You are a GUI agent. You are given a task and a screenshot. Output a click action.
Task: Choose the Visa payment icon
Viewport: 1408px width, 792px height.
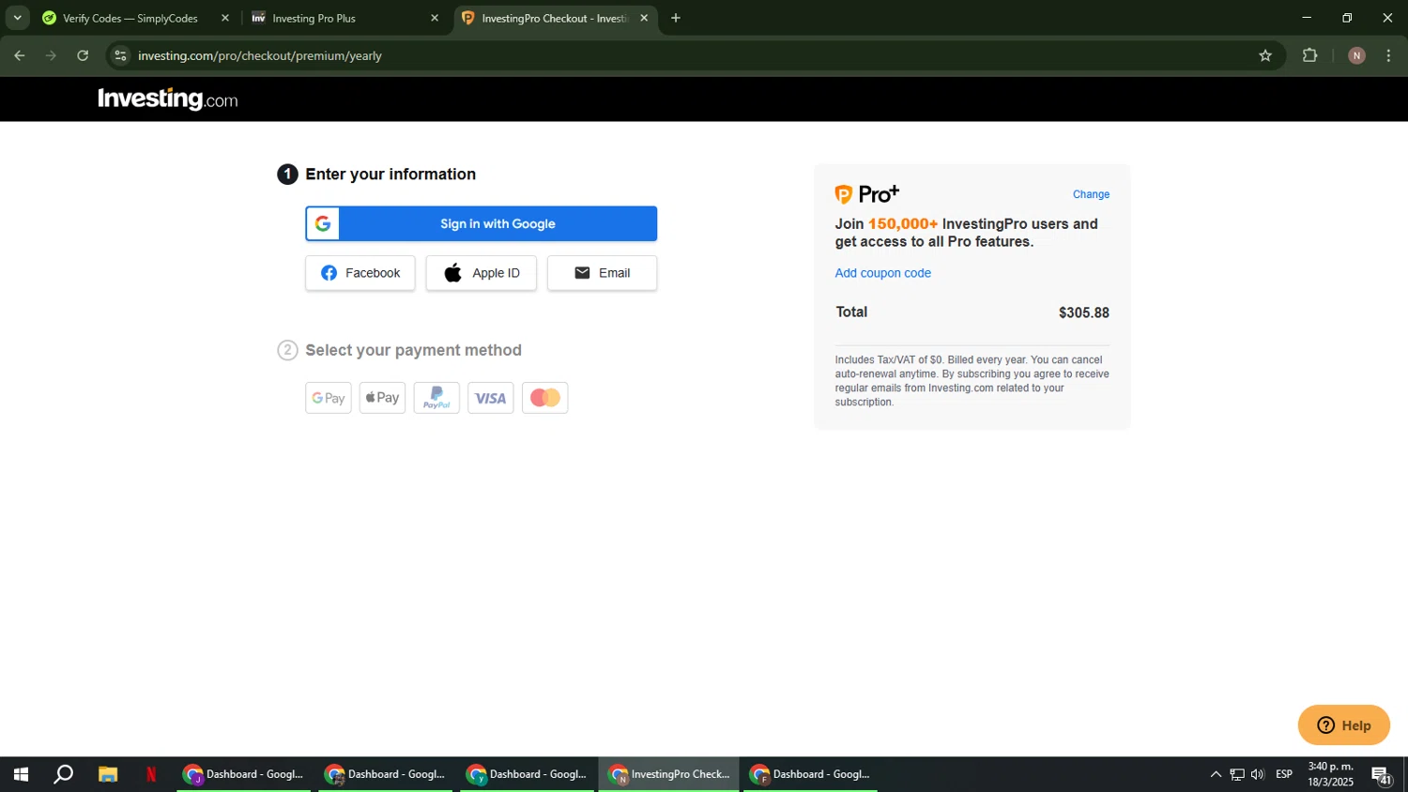[x=491, y=398]
